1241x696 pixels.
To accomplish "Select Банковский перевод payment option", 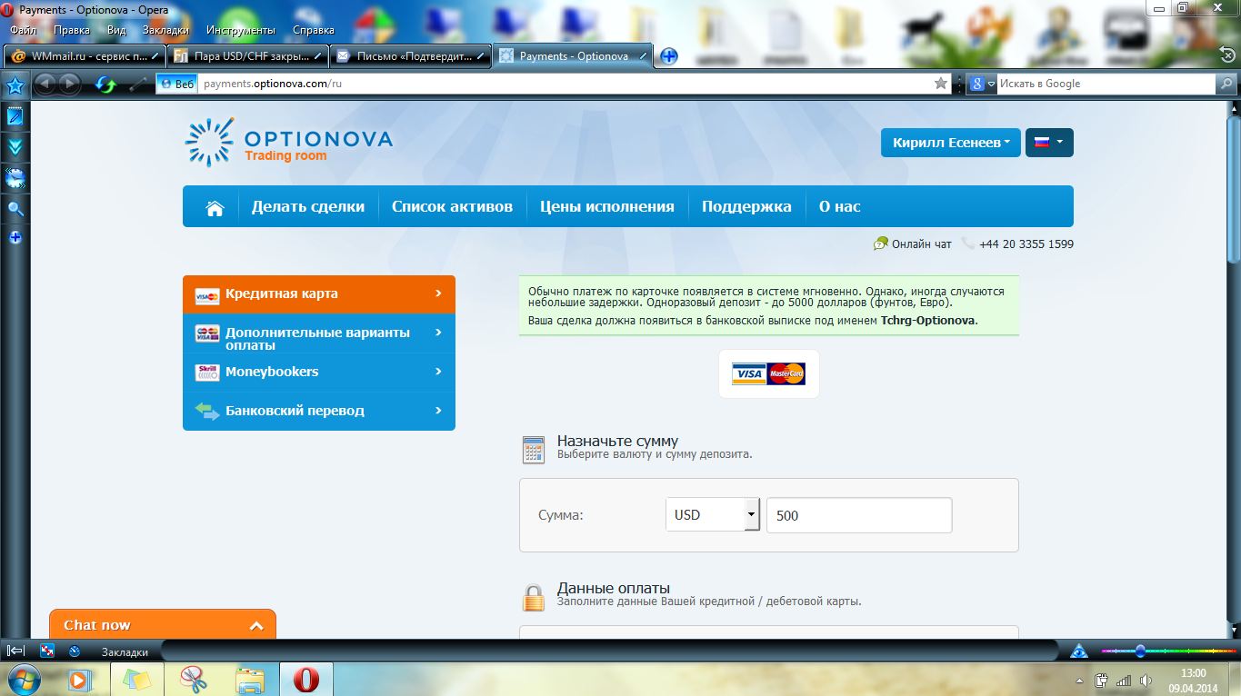I will 319,411.
